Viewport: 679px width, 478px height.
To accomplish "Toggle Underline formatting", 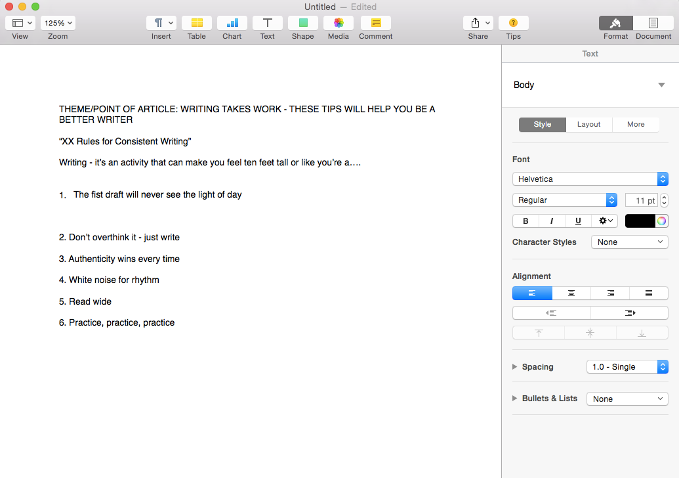I will [578, 221].
